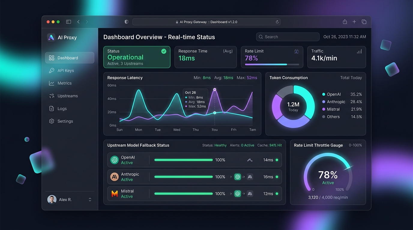Expand the Alex R. account menu
Viewport: 413px width, 230px height.
coord(90,199)
